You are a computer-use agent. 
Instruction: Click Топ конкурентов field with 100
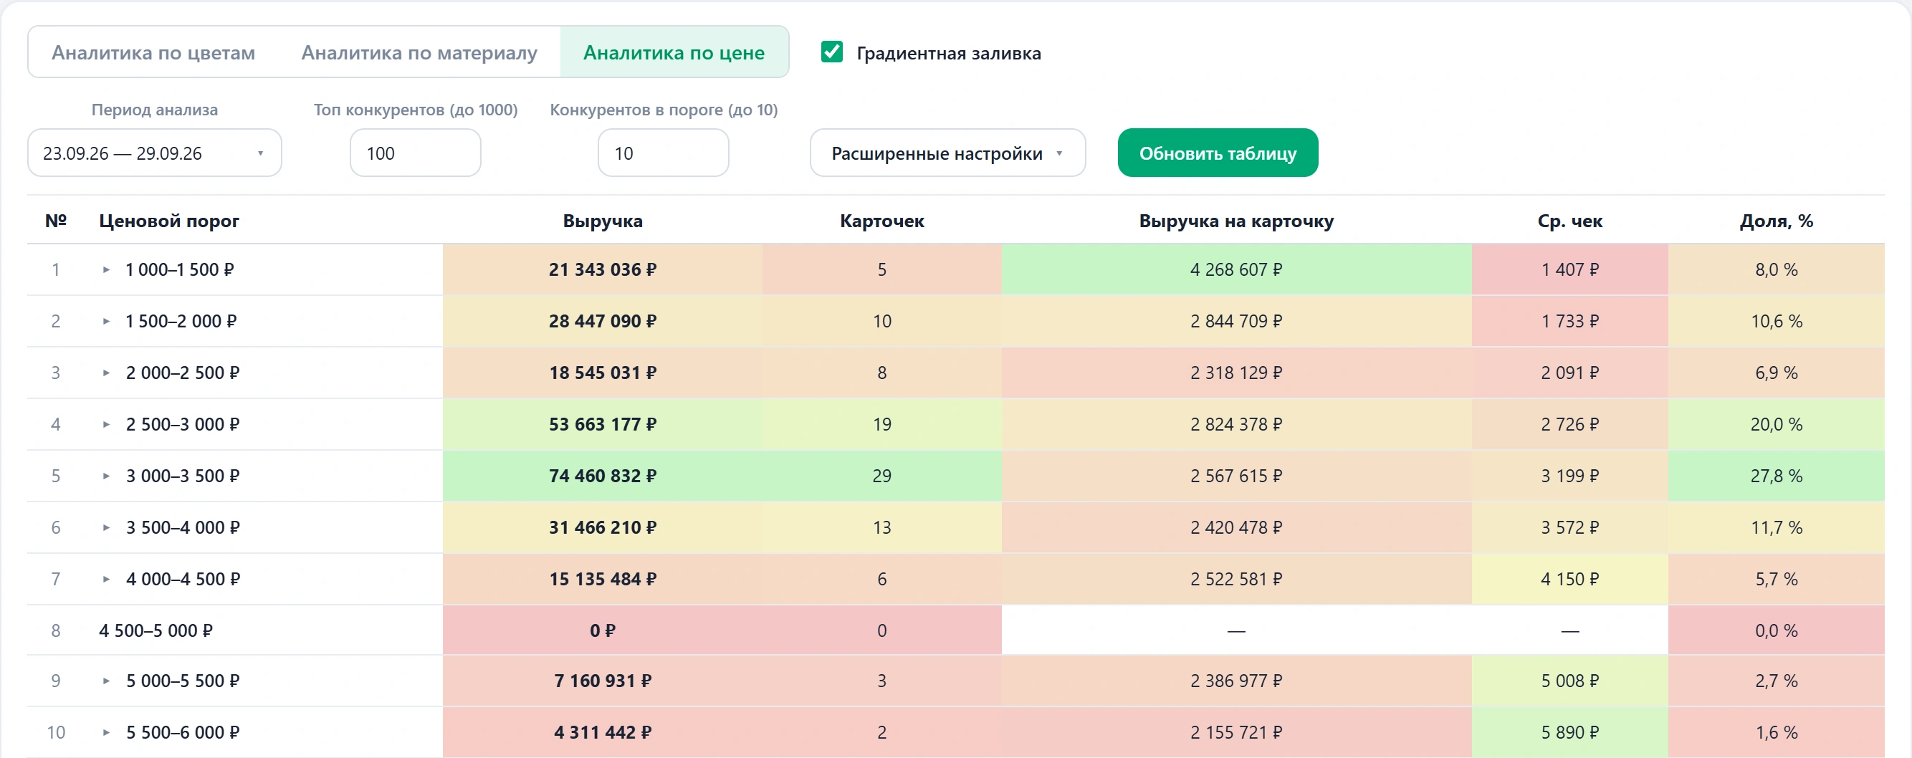click(416, 153)
